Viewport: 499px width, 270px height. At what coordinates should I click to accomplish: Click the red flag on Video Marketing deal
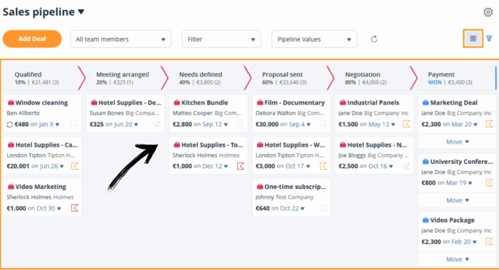point(75,208)
